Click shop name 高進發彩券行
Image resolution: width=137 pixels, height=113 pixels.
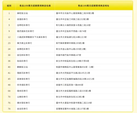click(24, 79)
